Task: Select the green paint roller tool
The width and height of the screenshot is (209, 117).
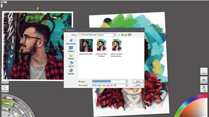Action: click(12, 104)
